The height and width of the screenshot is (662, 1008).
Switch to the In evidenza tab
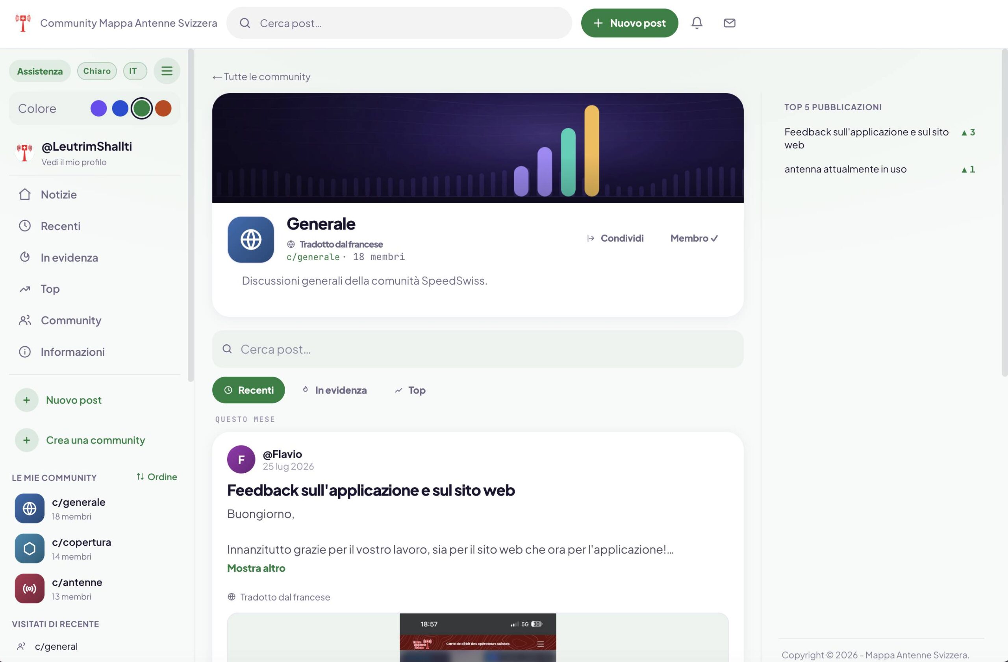coord(335,390)
